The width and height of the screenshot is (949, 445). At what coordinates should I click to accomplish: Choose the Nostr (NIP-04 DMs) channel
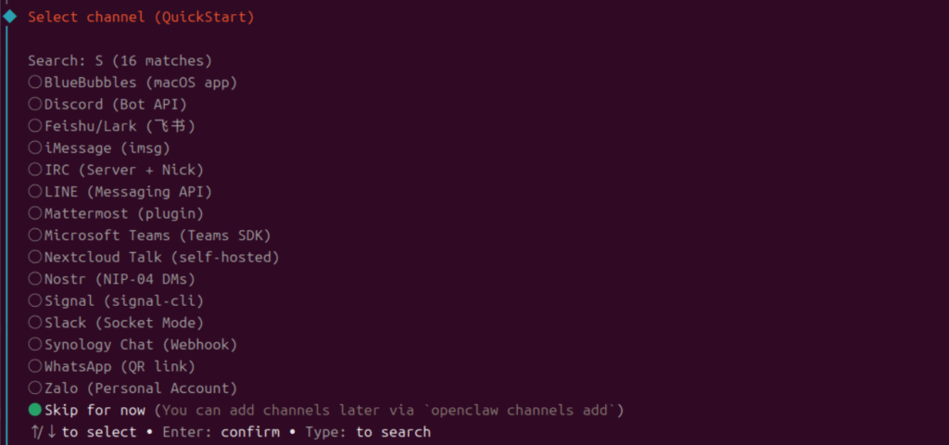pos(35,279)
